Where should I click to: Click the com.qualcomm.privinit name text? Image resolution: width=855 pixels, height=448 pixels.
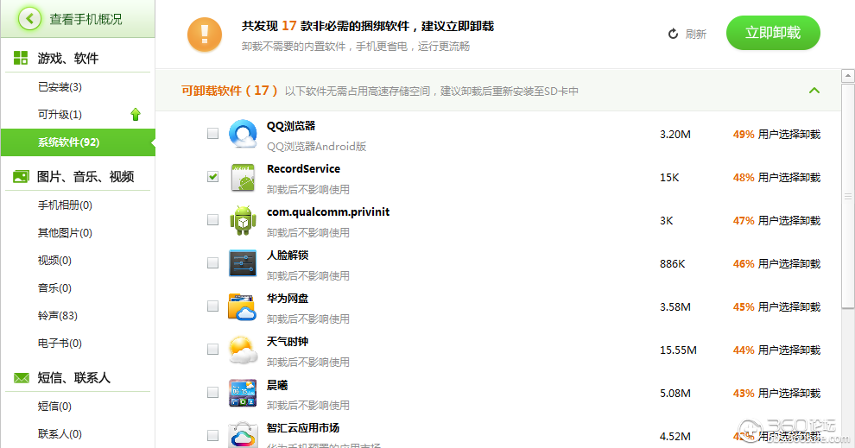tap(327, 212)
